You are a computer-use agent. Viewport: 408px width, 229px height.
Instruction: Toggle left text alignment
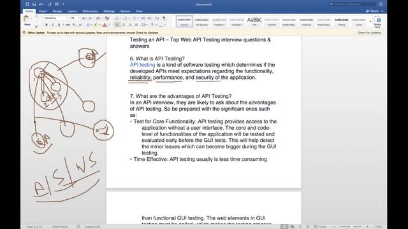pos(117,25)
